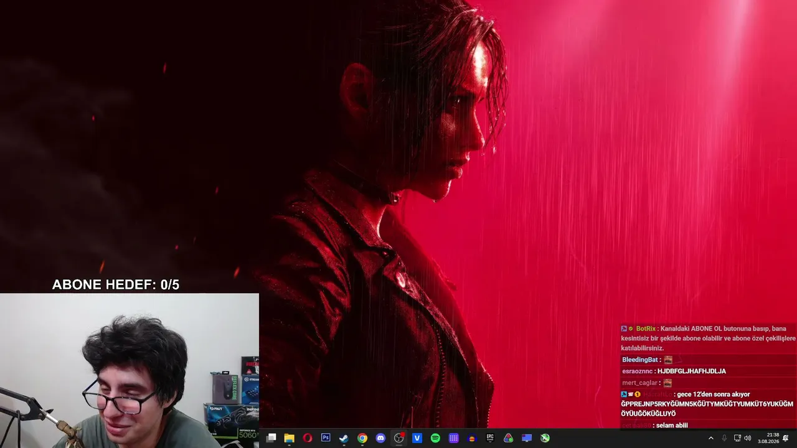Open the headphones app icon in taskbar

pyautogui.click(x=472, y=438)
